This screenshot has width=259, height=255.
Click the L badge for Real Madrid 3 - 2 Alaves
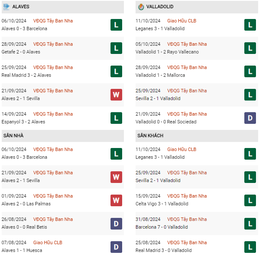click(116, 71)
